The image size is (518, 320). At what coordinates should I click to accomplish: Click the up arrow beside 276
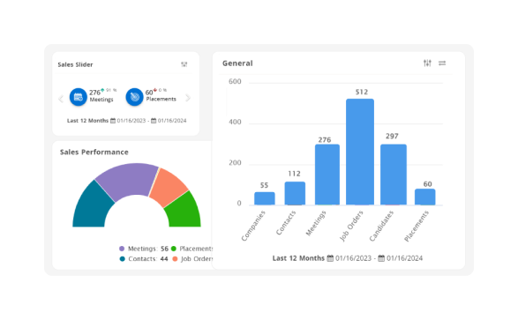pos(102,90)
